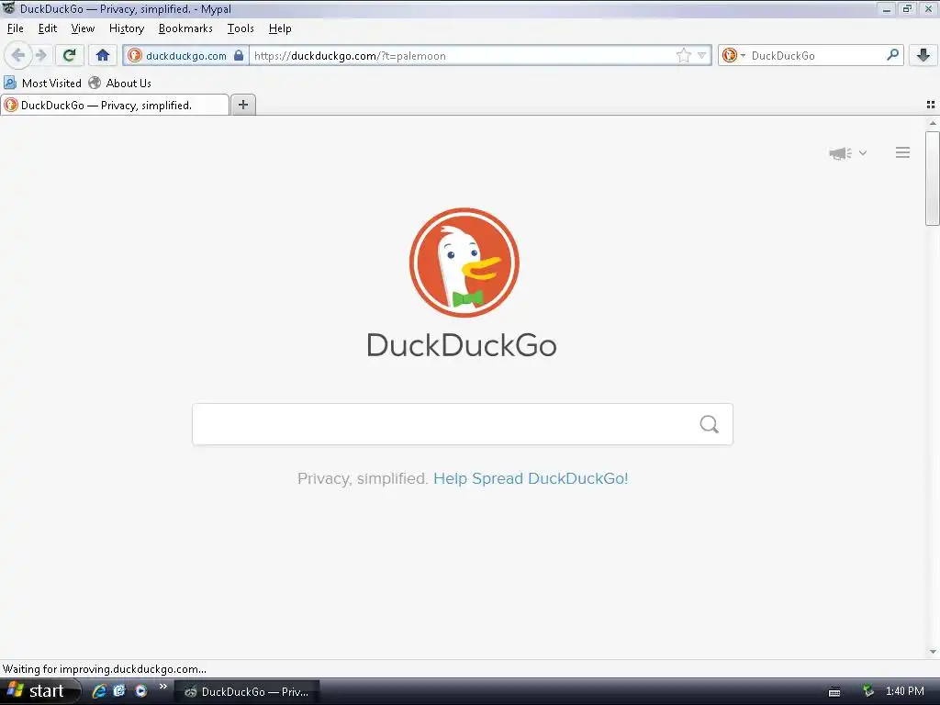Open the Home page icon
This screenshot has height=705, width=940.
coord(103,55)
